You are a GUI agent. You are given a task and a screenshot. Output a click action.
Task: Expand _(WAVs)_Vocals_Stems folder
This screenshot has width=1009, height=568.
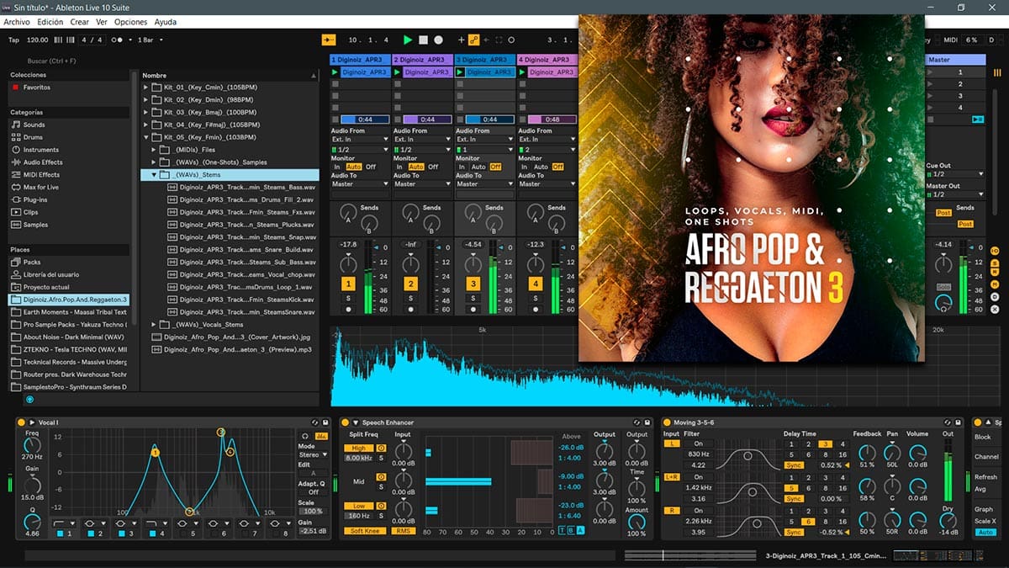[x=155, y=324]
